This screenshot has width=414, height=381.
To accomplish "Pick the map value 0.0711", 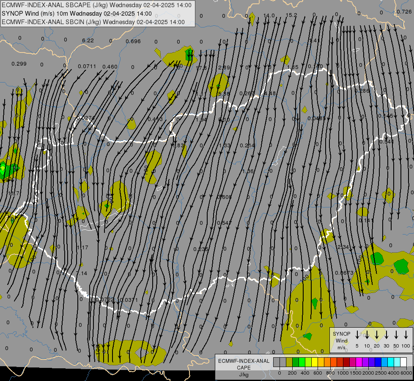I will coord(87,66).
